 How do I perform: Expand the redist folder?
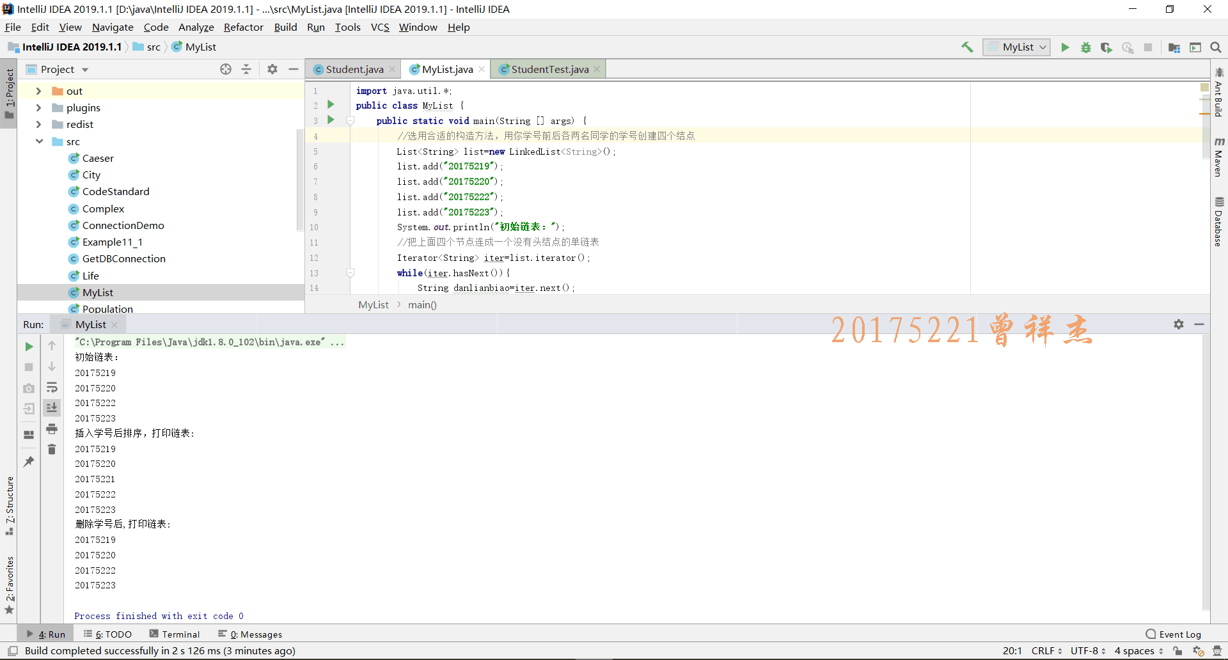(x=39, y=124)
